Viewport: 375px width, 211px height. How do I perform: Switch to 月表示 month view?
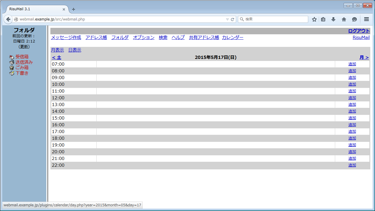[x=57, y=50]
